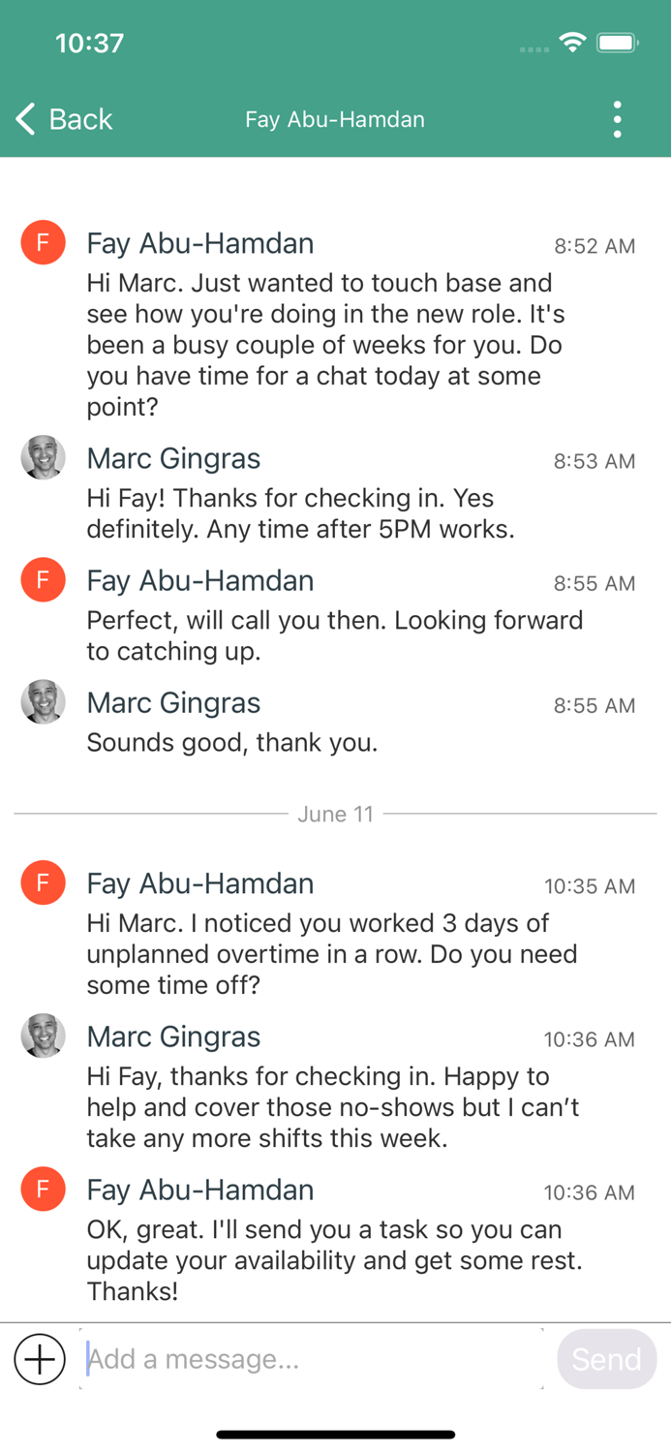Tap Marc's photo avatar at 10:36 AM
The width and height of the screenshot is (671, 1453).
coord(43,1036)
